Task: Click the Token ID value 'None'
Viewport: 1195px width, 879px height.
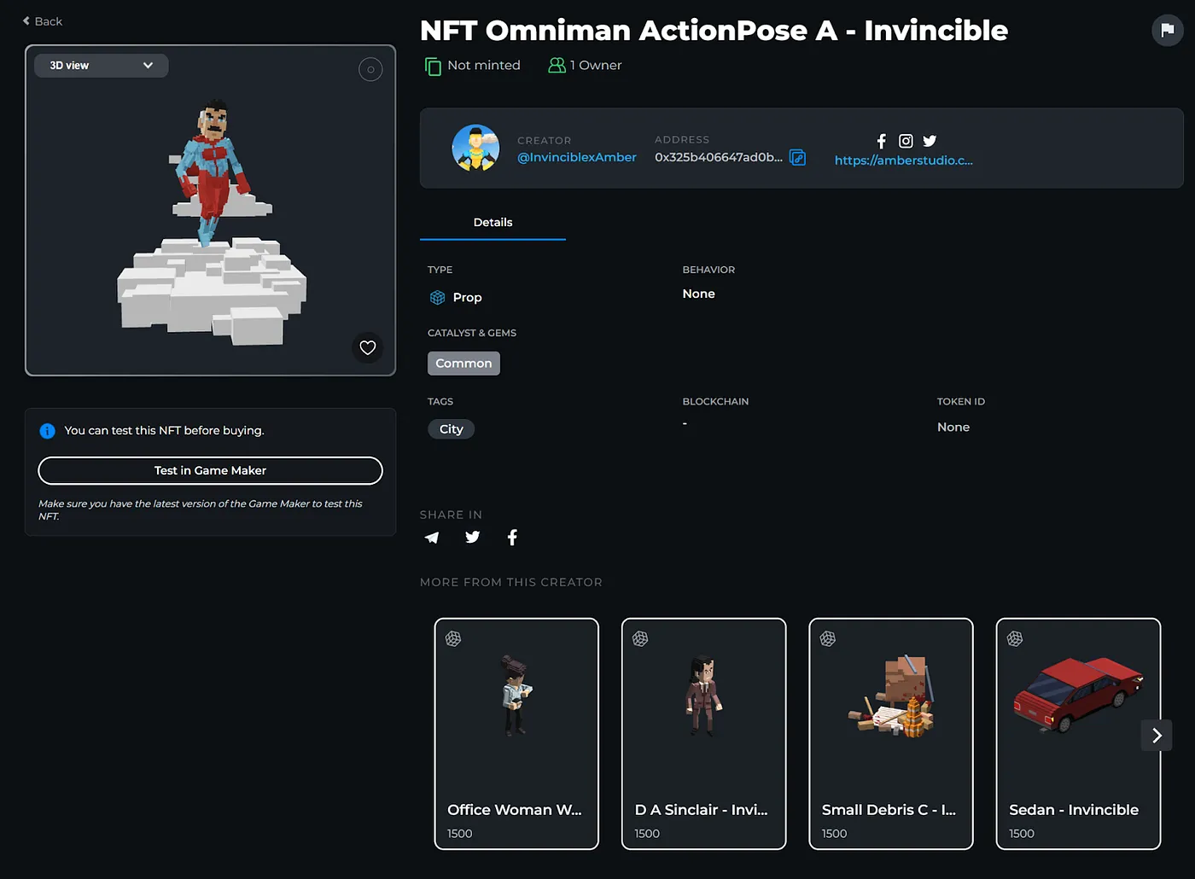Action: coord(953,427)
